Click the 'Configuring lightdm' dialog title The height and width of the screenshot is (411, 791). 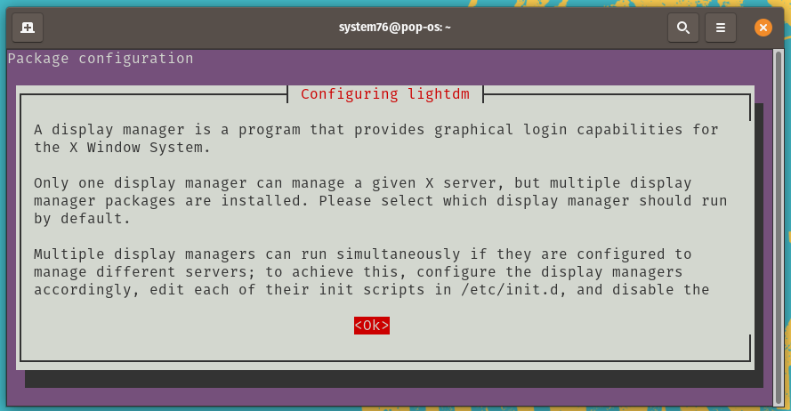385,93
